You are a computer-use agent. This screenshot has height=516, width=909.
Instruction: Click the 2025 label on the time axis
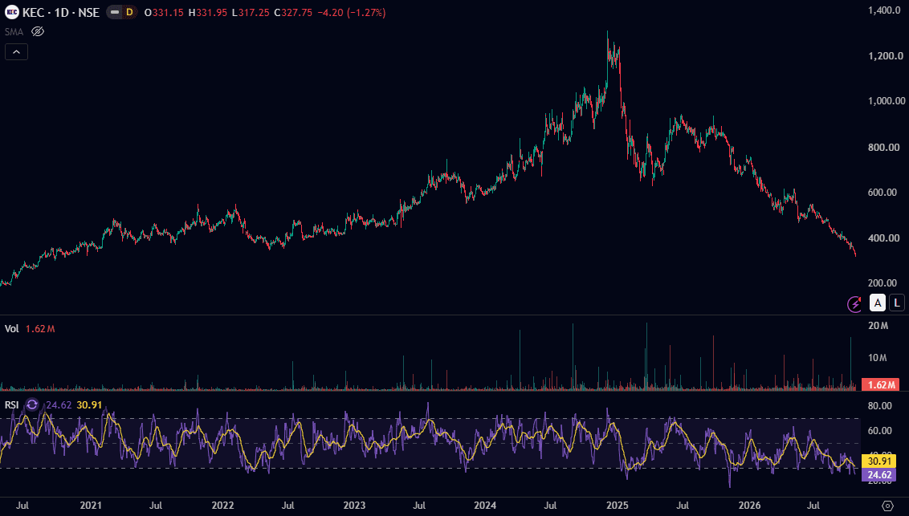point(618,506)
